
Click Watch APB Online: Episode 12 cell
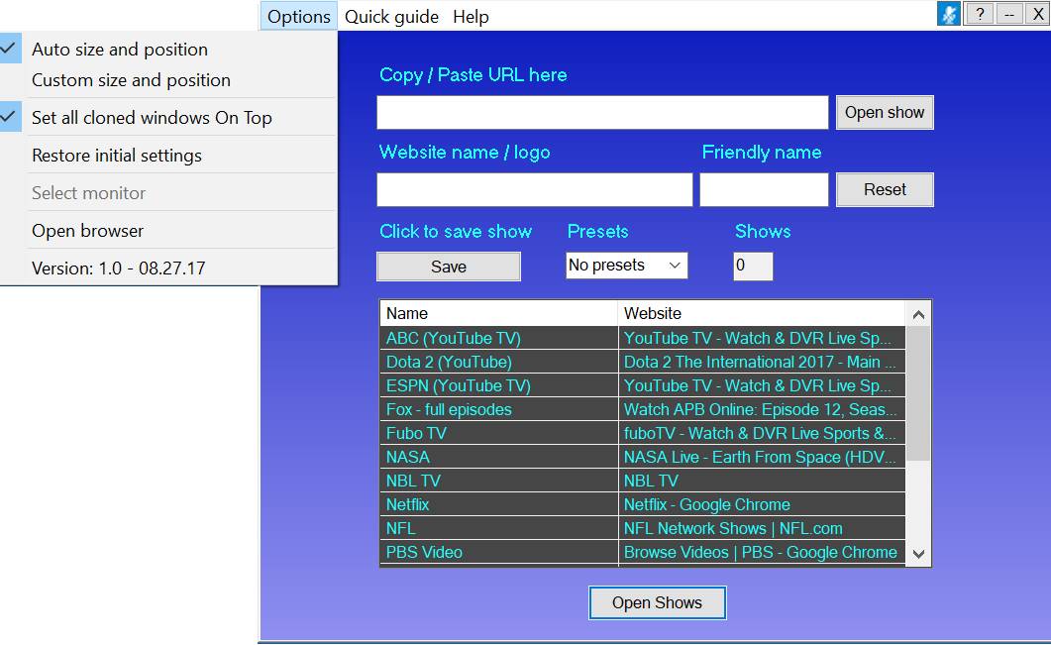click(x=762, y=409)
